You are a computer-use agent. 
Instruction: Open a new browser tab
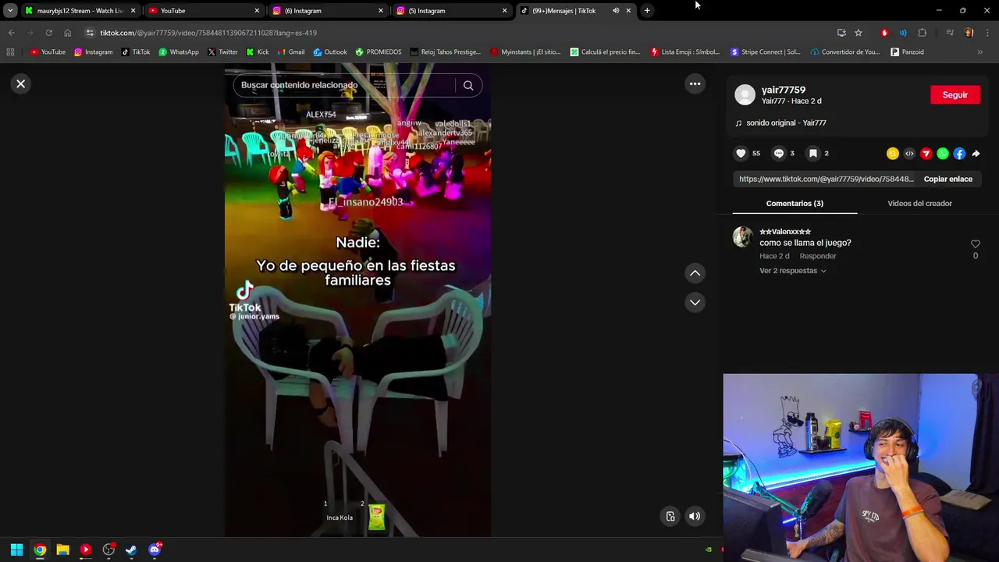pyautogui.click(x=647, y=11)
